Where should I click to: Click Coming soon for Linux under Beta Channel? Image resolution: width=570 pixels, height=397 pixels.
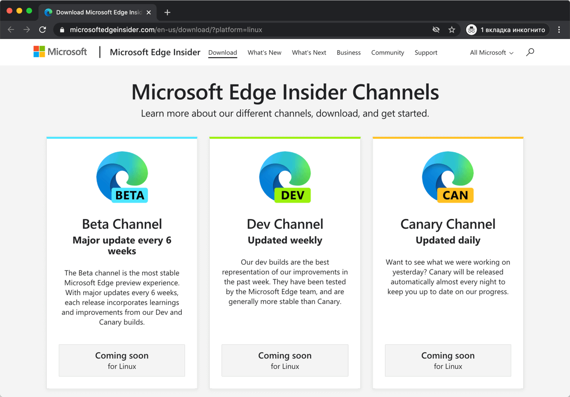122,360
